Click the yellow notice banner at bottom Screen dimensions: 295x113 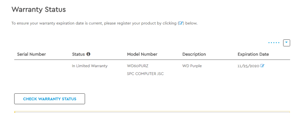[152, 112]
